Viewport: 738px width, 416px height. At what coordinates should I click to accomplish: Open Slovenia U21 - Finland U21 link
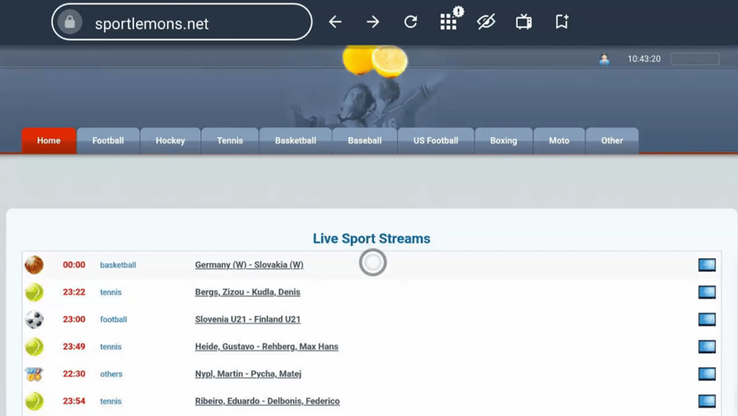248,319
